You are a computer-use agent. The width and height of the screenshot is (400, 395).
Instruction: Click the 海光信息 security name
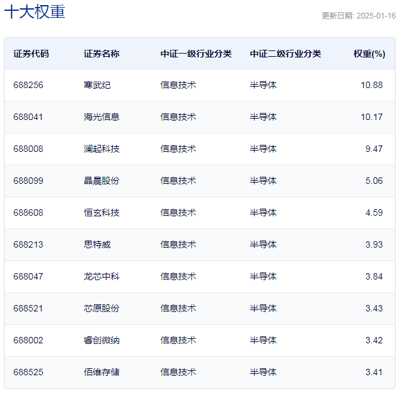point(101,117)
